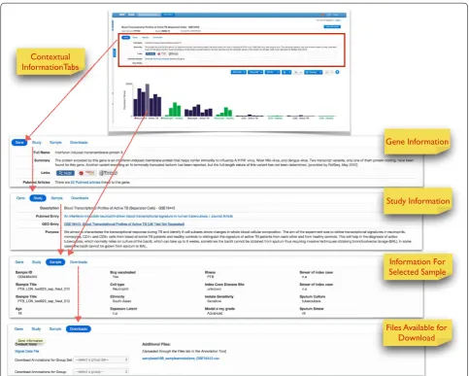Select Sample tab in Gene Information panel
This screenshot has width=469, height=376.
coord(55,143)
